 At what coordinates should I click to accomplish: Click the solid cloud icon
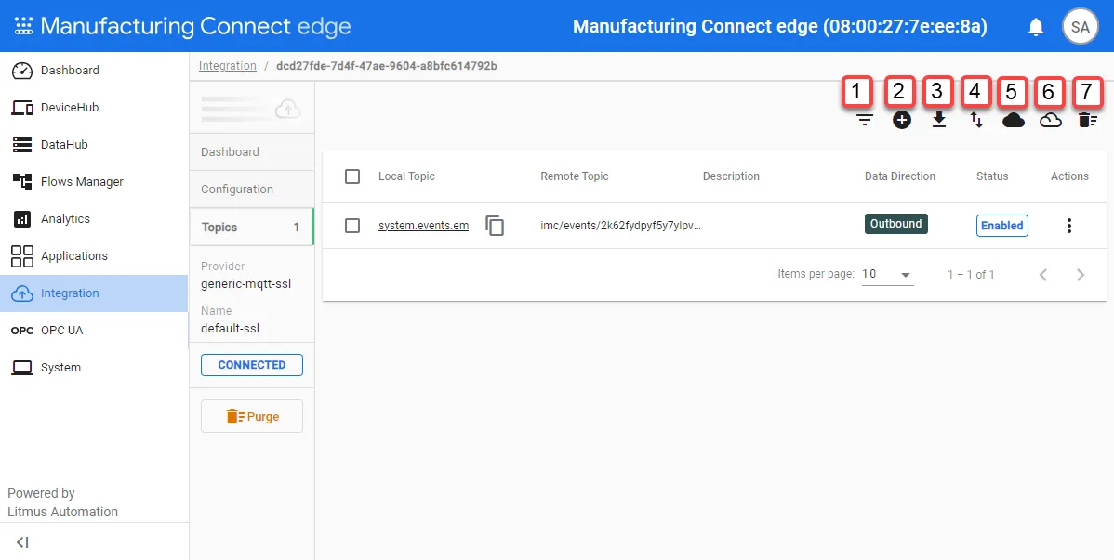coord(1014,121)
